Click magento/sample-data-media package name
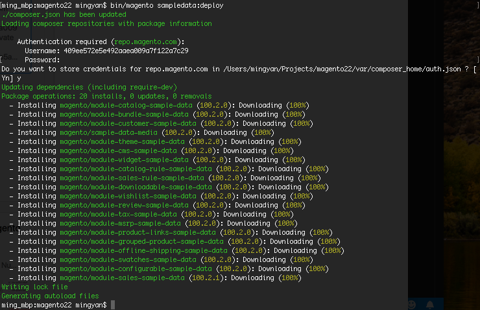480x310 pixels. pos(109,132)
